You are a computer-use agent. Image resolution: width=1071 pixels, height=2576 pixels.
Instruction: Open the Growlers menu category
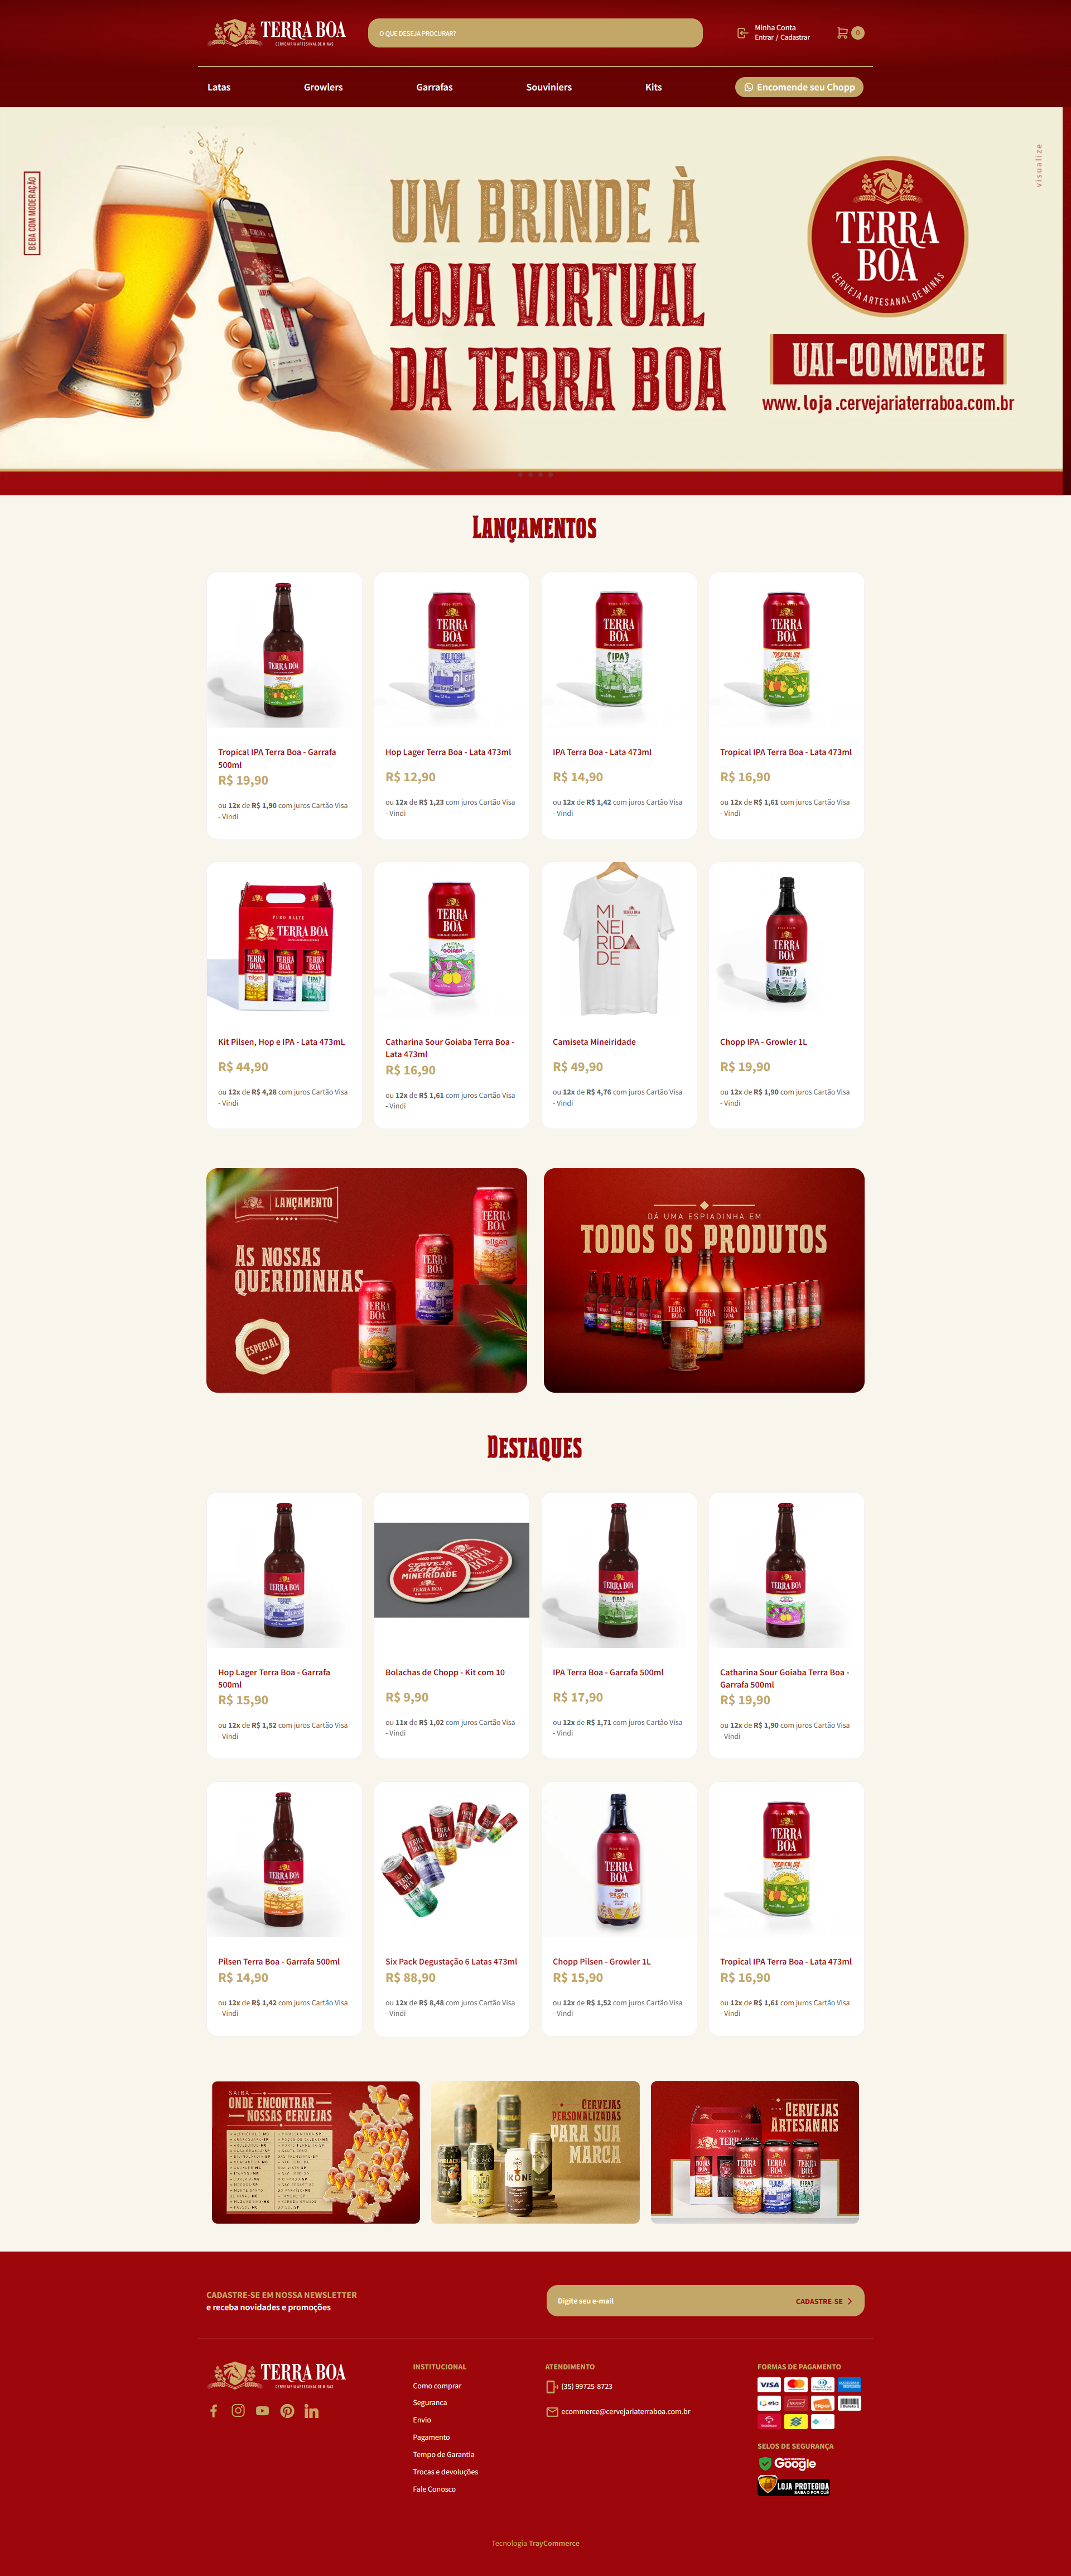(x=323, y=87)
